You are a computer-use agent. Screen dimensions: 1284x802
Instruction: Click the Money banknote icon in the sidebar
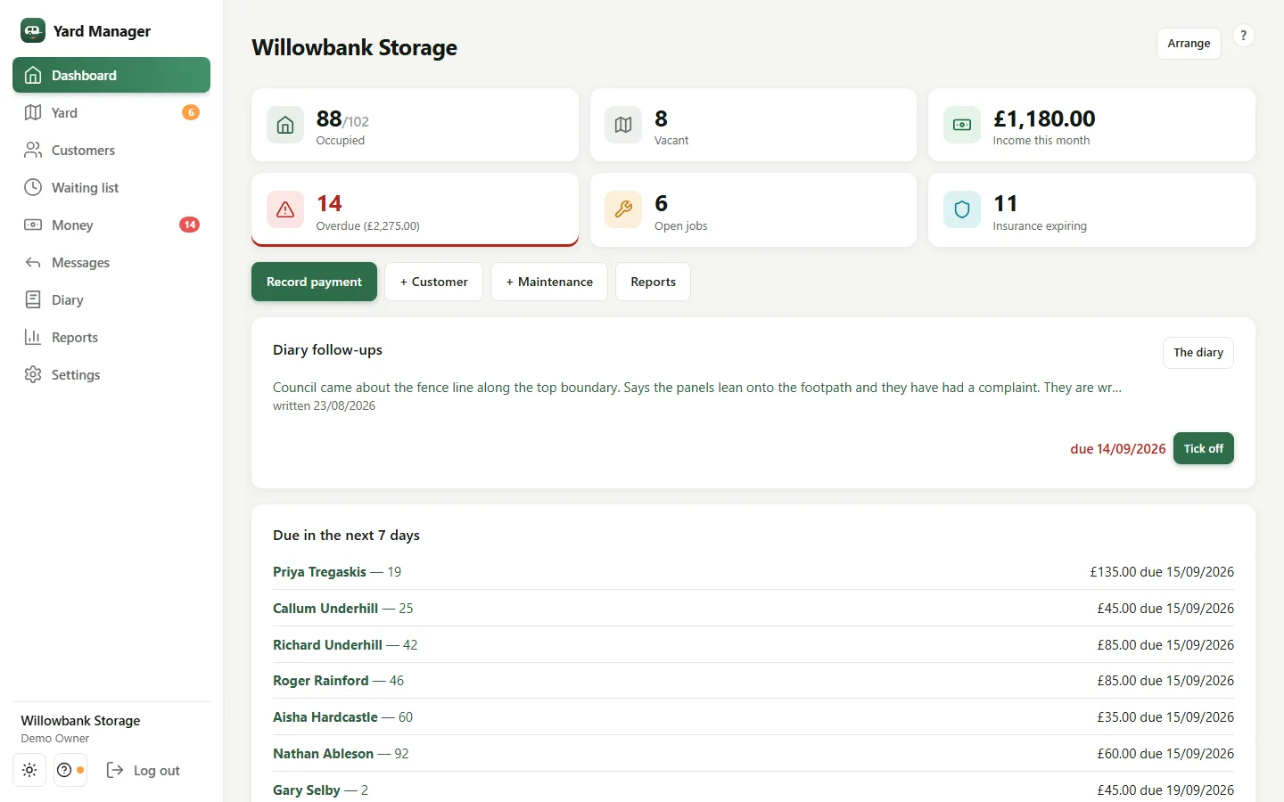(x=33, y=225)
